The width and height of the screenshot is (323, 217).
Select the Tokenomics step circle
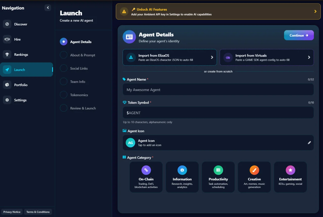[x=64, y=95]
